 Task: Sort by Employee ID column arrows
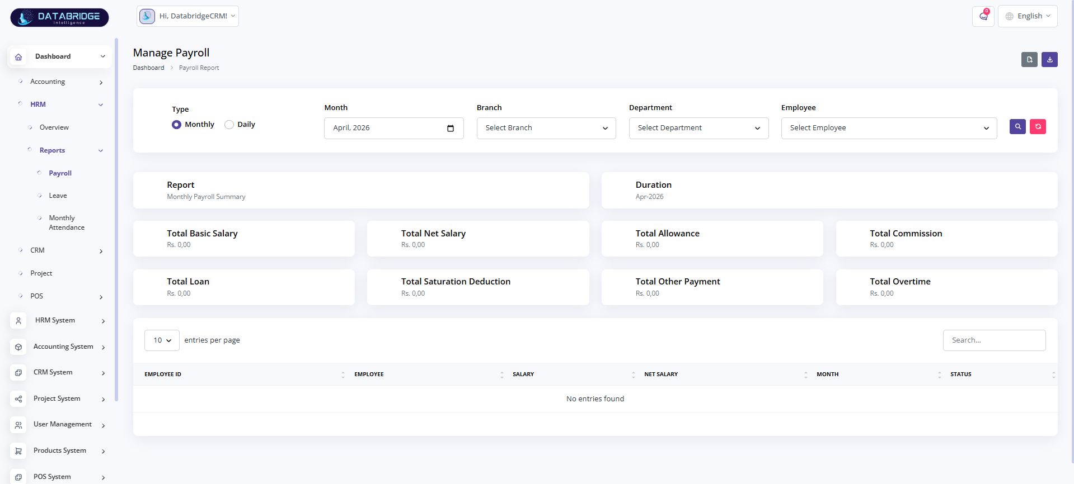pyautogui.click(x=343, y=374)
